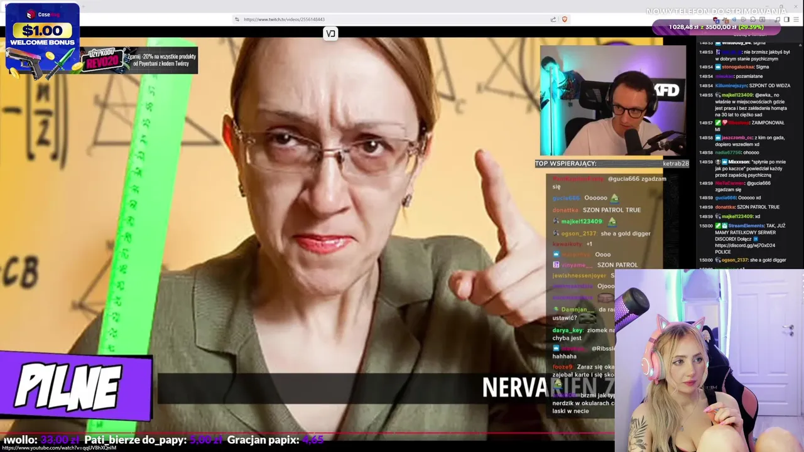Click darya_key username in overlay chat

[568, 330]
